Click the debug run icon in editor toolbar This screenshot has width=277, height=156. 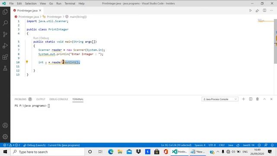(258, 10)
